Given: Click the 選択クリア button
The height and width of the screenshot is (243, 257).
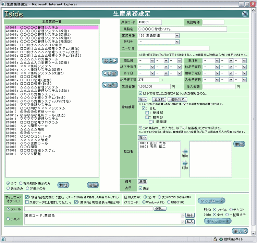Looking at the screenshot, I should click(178, 99).
